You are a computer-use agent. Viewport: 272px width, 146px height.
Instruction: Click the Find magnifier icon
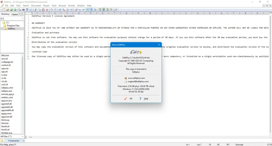click(60, 10)
